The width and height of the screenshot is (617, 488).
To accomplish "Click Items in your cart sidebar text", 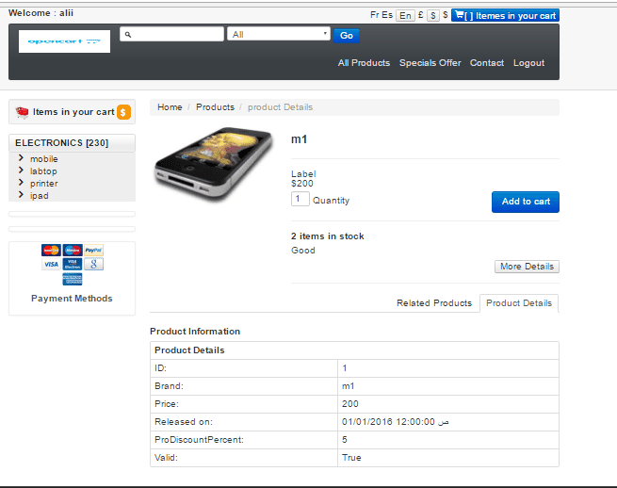I will pos(73,112).
